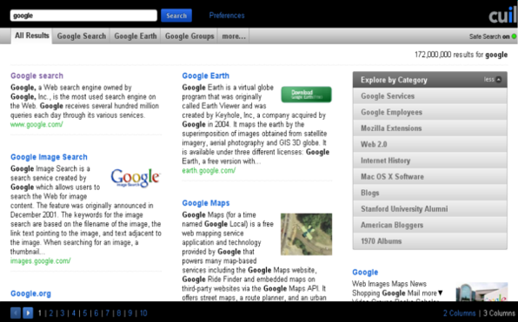Toggle the Safe Search on indicator
518x322 pixels.
pos(514,36)
